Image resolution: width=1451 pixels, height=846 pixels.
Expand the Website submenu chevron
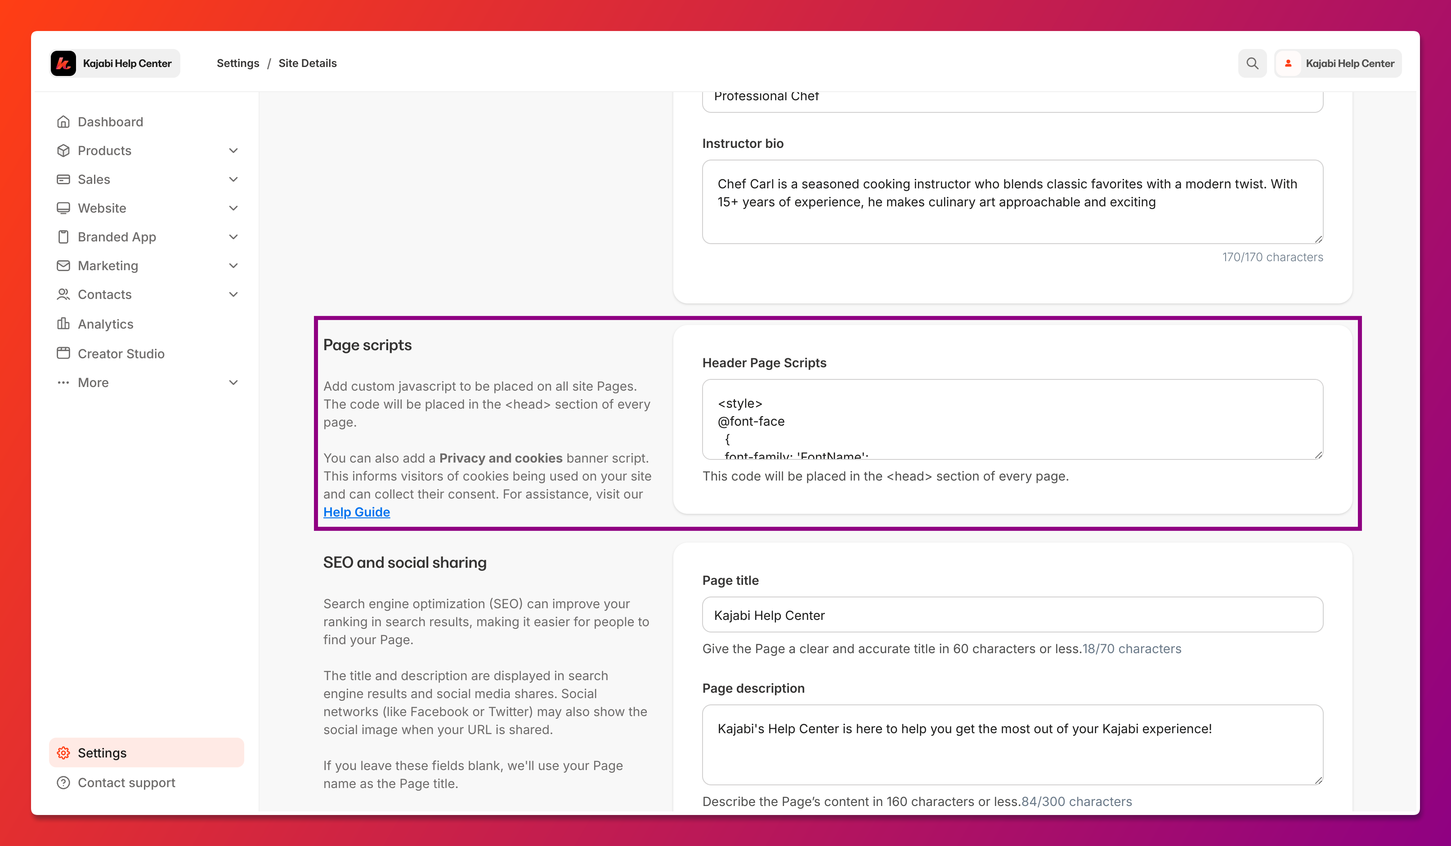pyautogui.click(x=233, y=208)
